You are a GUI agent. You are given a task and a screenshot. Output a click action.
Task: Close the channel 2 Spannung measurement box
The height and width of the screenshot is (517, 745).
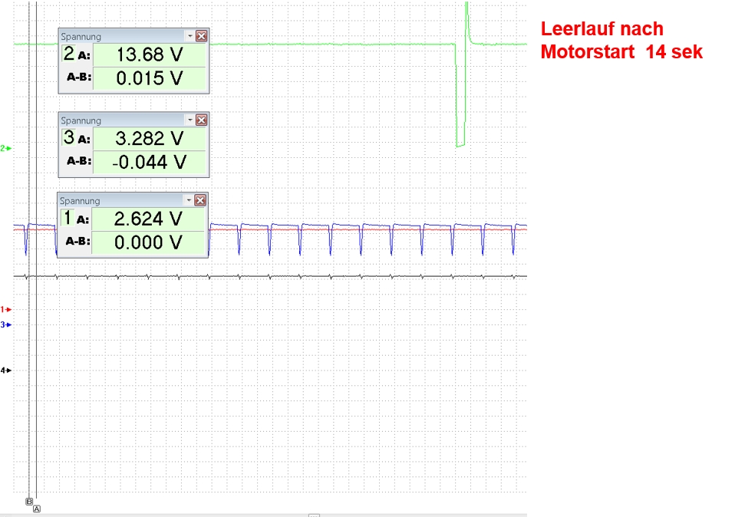[x=202, y=36]
